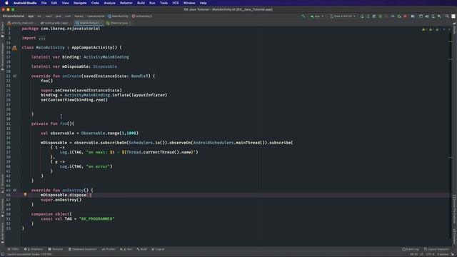Open the Navigate menu
Screen dimensions: 457x257
pyautogui.click(x=80, y=3)
